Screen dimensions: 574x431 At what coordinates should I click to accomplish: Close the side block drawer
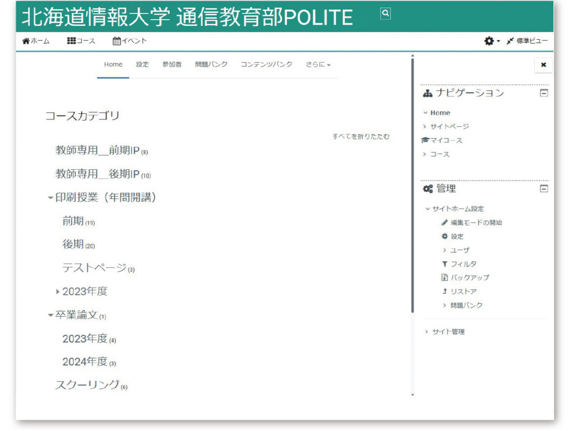tap(543, 65)
